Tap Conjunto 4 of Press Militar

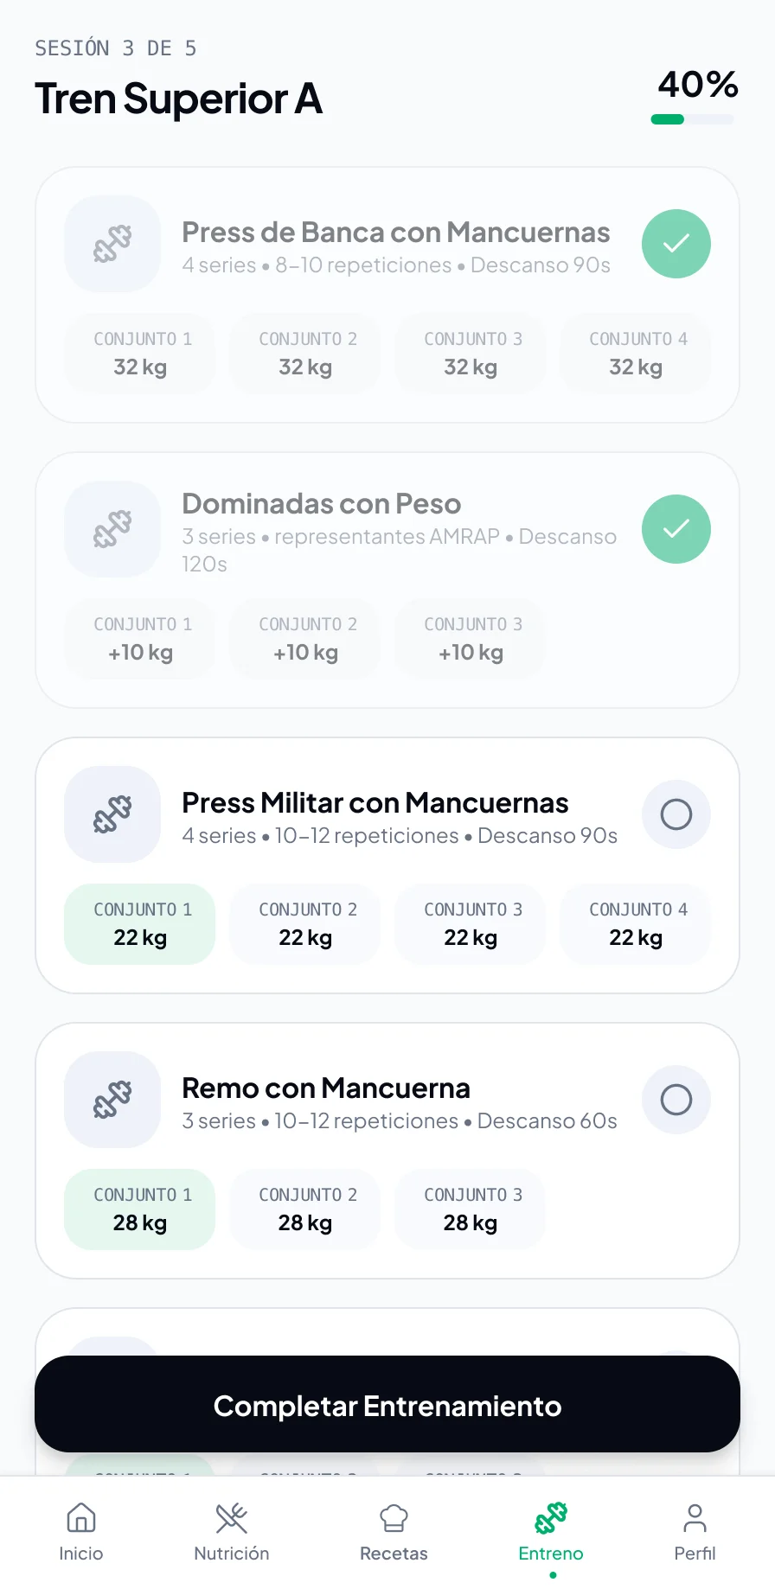coord(636,924)
